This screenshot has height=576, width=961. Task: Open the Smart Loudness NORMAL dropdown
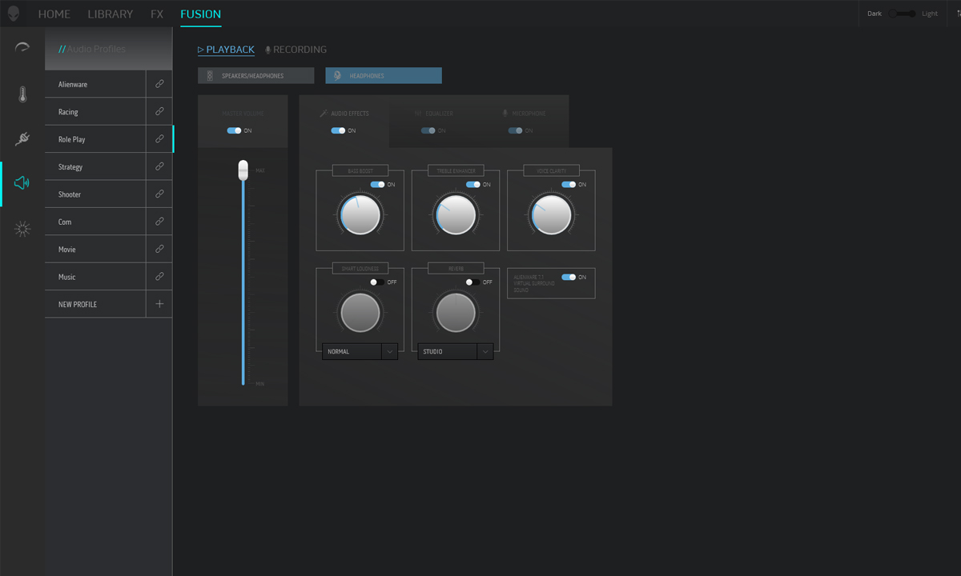[360, 351]
